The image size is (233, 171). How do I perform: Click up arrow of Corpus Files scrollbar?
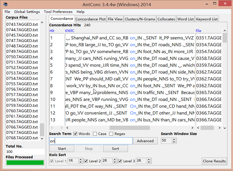42,23
